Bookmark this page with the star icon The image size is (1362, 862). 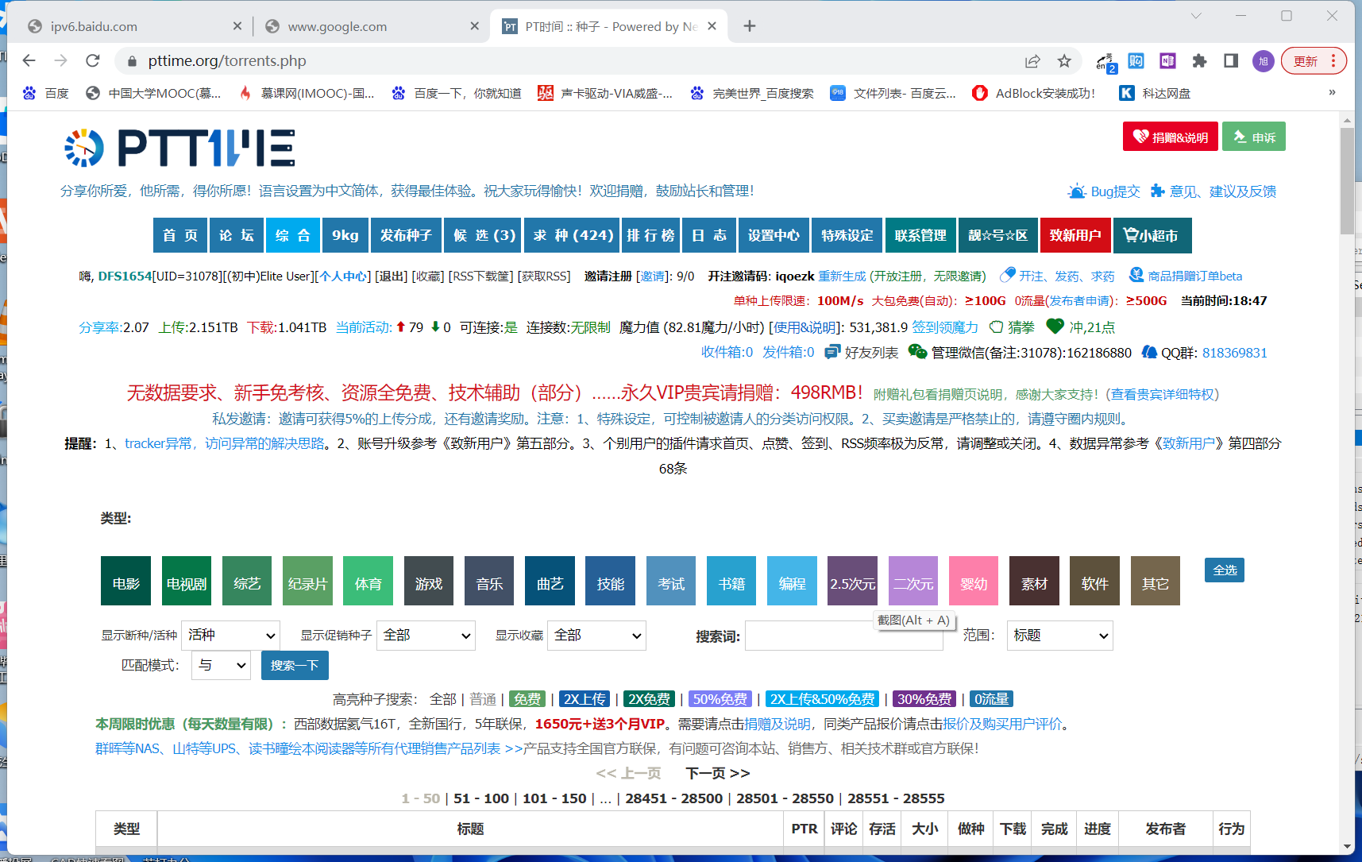coord(1064,60)
